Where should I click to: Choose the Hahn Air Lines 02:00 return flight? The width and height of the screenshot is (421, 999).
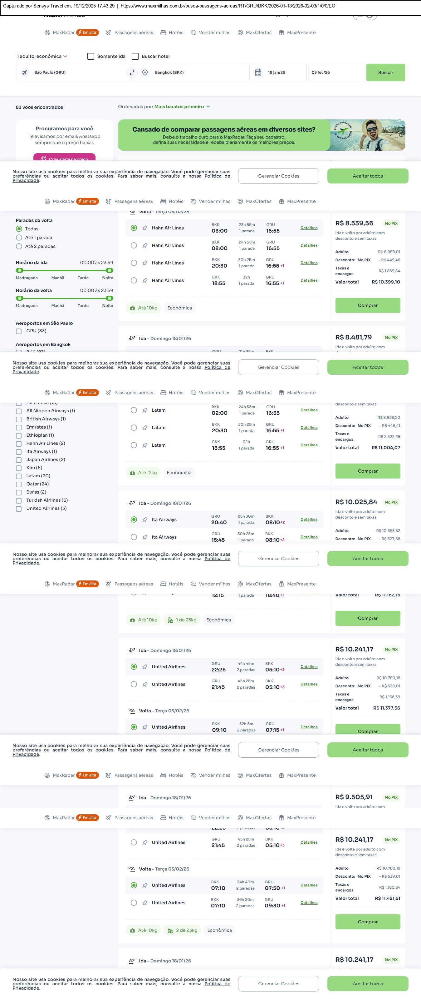click(134, 245)
